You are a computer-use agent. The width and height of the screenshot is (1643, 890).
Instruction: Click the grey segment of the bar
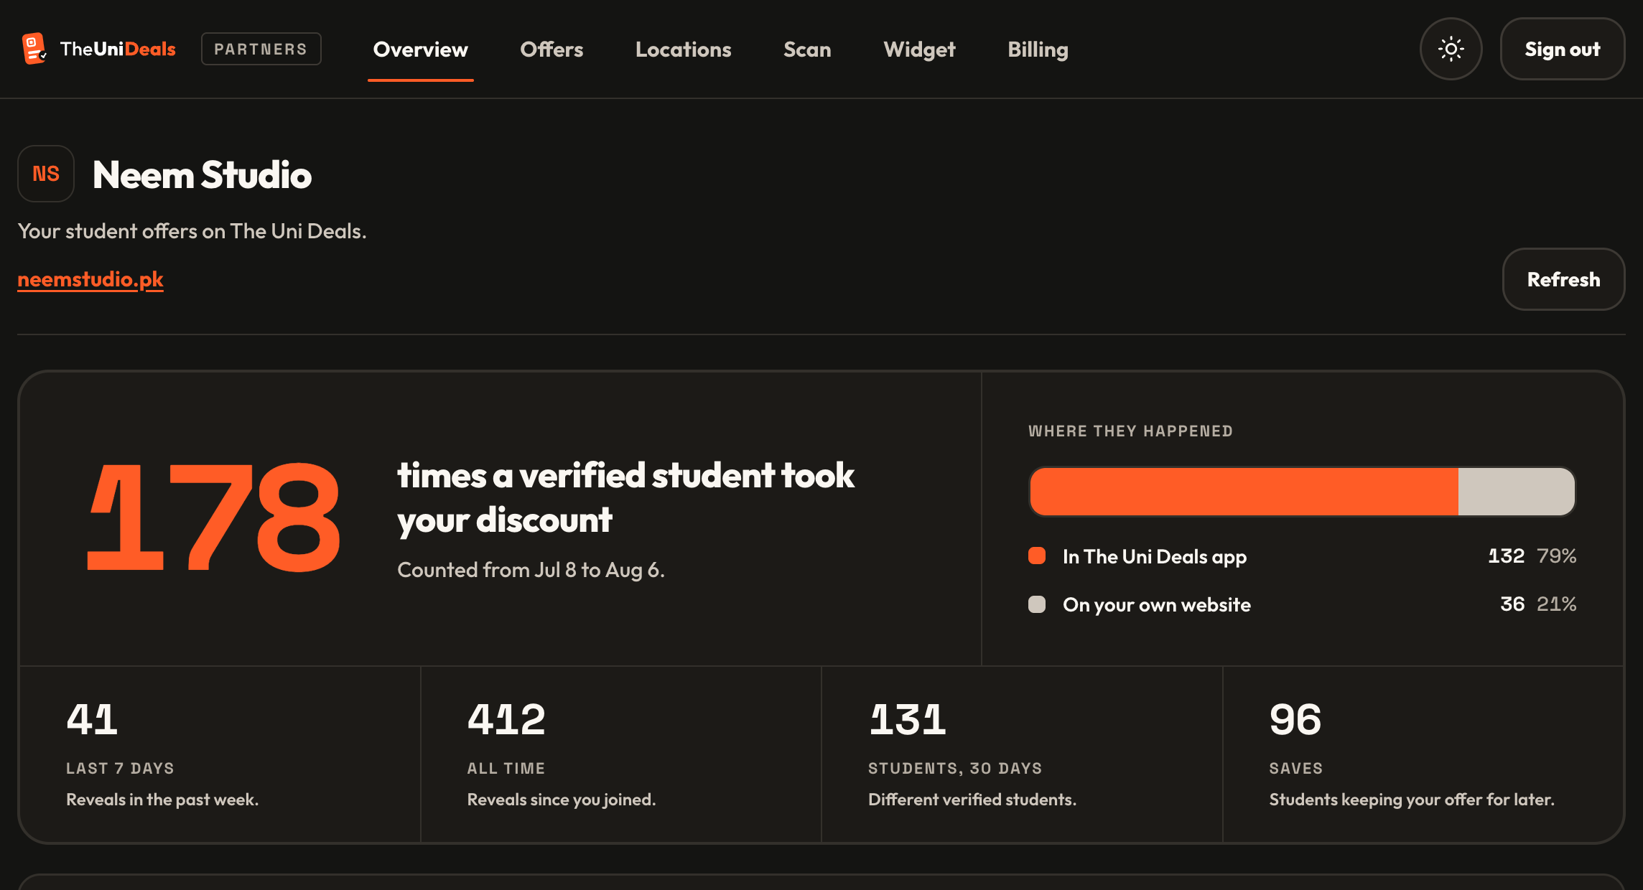coord(1517,492)
